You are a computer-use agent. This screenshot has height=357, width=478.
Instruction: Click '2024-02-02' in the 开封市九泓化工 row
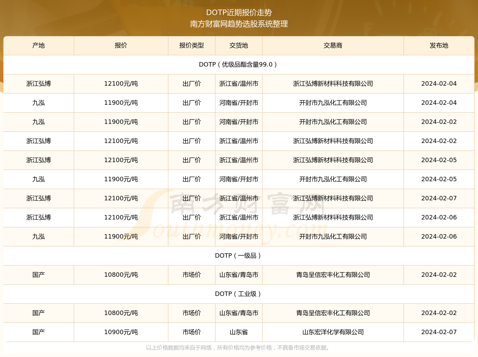(x=439, y=122)
